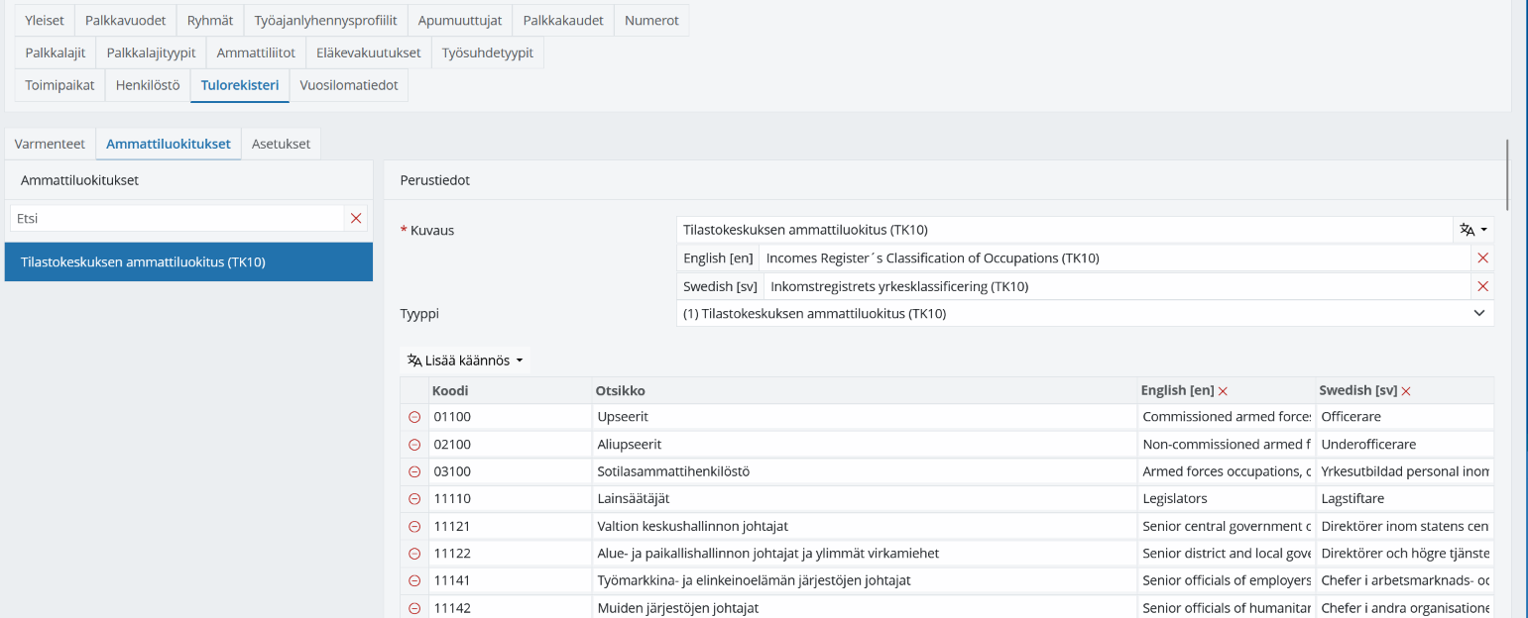Click code cell 11121
This screenshot has height=618, width=1528.
click(510, 526)
